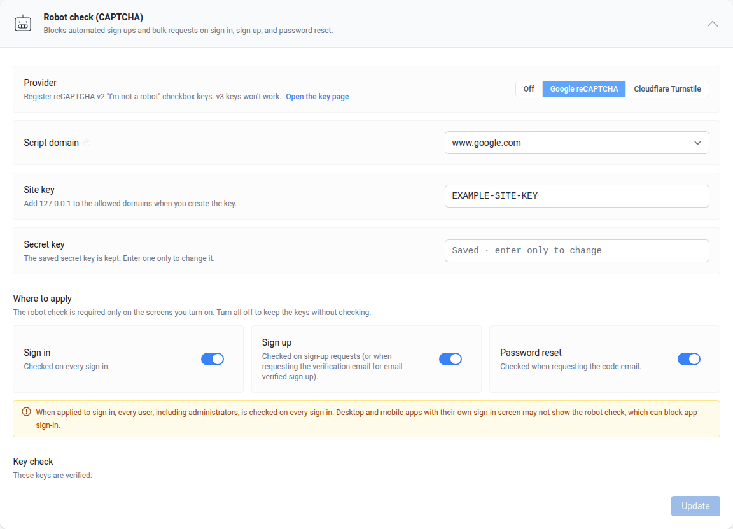The width and height of the screenshot is (733, 529).
Task: Click the 'Where to apply' heading
Action: 42,299
